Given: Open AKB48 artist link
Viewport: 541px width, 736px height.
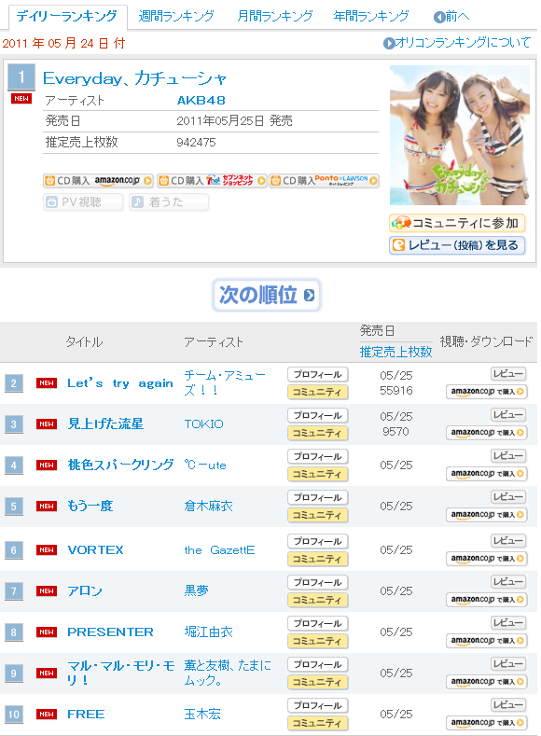Looking at the screenshot, I should point(201,100).
